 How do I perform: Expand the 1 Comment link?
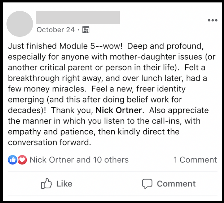coord(195,160)
